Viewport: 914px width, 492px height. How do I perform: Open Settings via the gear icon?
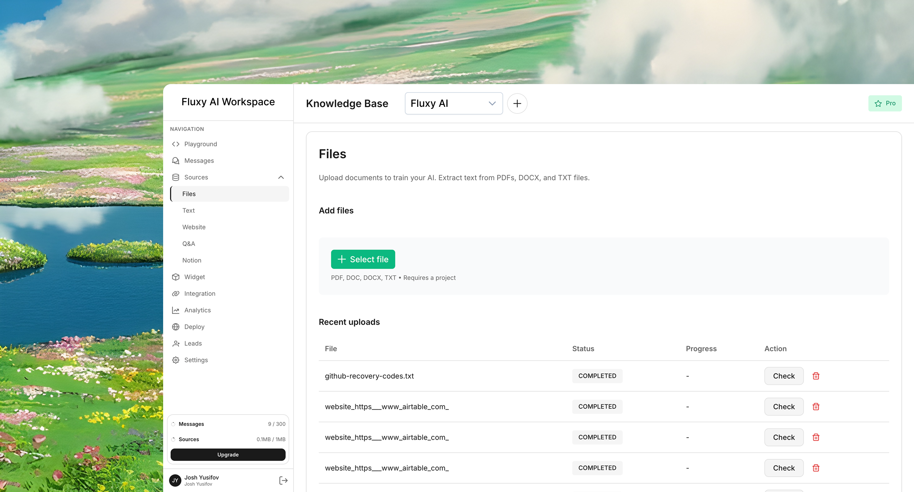175,360
